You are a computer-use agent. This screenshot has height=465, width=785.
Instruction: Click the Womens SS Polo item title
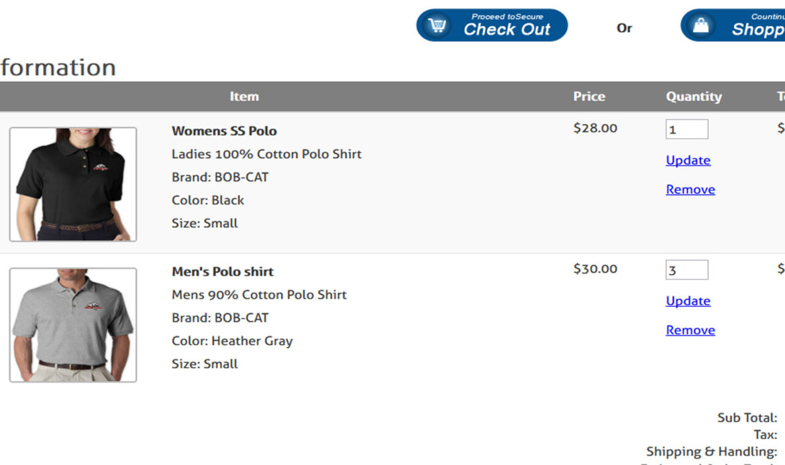(x=224, y=131)
